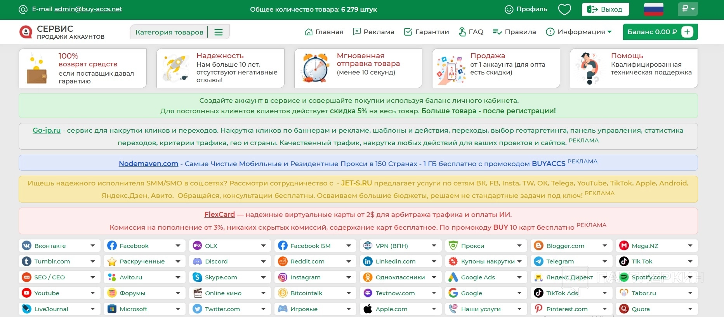Click the Вконтакте VK icon
This screenshot has height=317, width=724.
[x=26, y=246]
